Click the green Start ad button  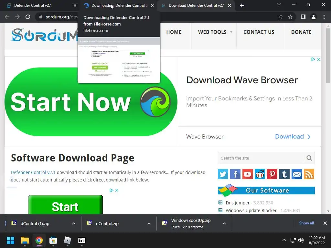[x=65, y=205]
